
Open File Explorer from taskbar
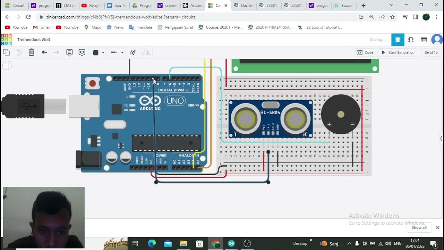pyautogui.click(x=183, y=243)
